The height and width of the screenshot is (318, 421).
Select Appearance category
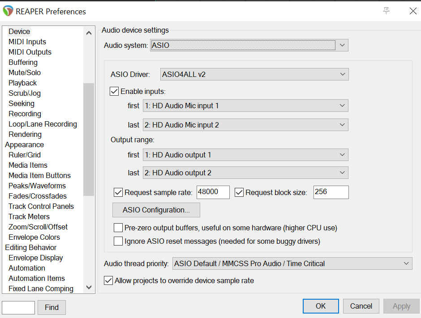pyautogui.click(x=24, y=144)
